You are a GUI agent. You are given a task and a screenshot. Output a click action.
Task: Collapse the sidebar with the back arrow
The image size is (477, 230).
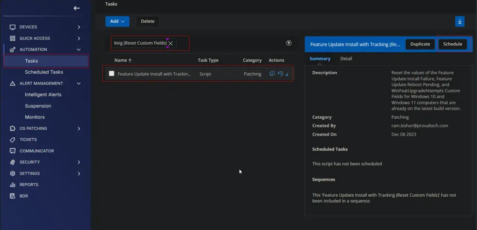(x=77, y=8)
